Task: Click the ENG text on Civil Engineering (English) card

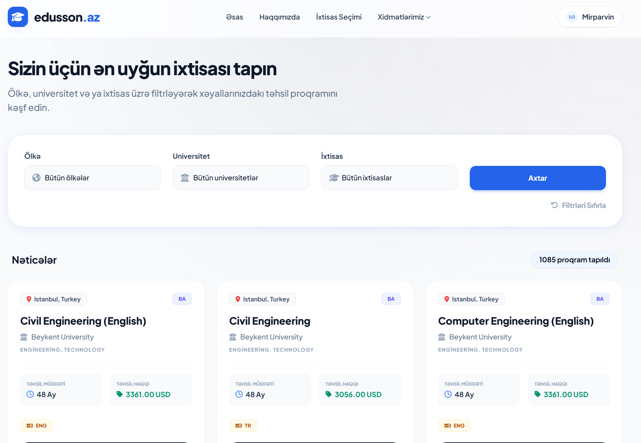Action: [x=41, y=425]
